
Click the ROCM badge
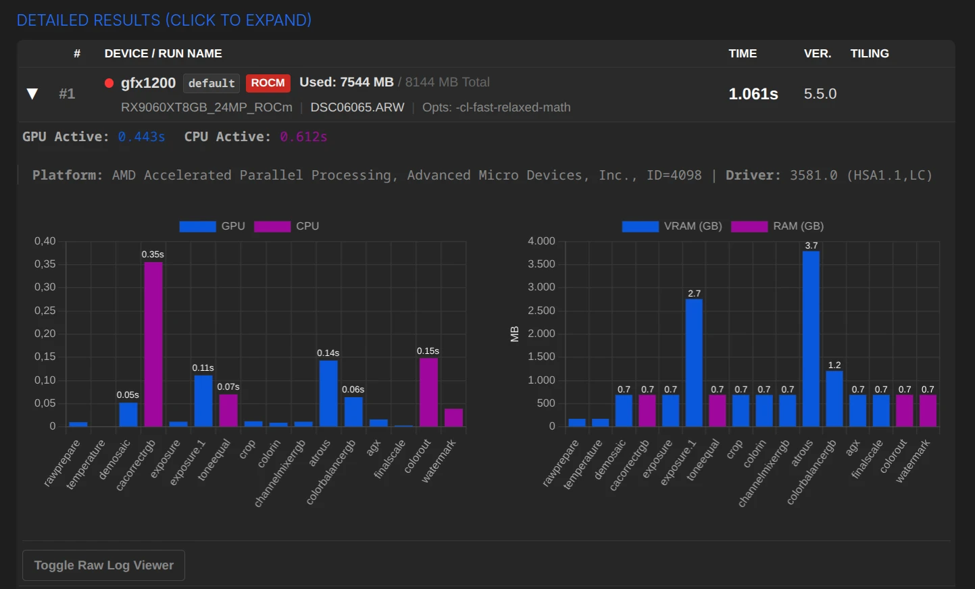coord(268,83)
